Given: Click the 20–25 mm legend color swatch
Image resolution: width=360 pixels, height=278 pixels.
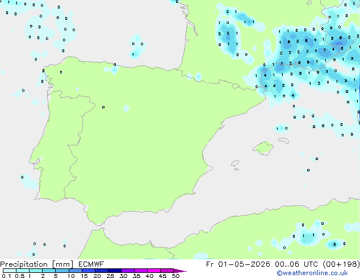Looking at the screenshot, I should (x=101, y=271).
